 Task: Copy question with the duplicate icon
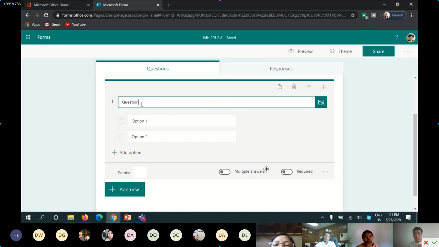tap(280, 87)
